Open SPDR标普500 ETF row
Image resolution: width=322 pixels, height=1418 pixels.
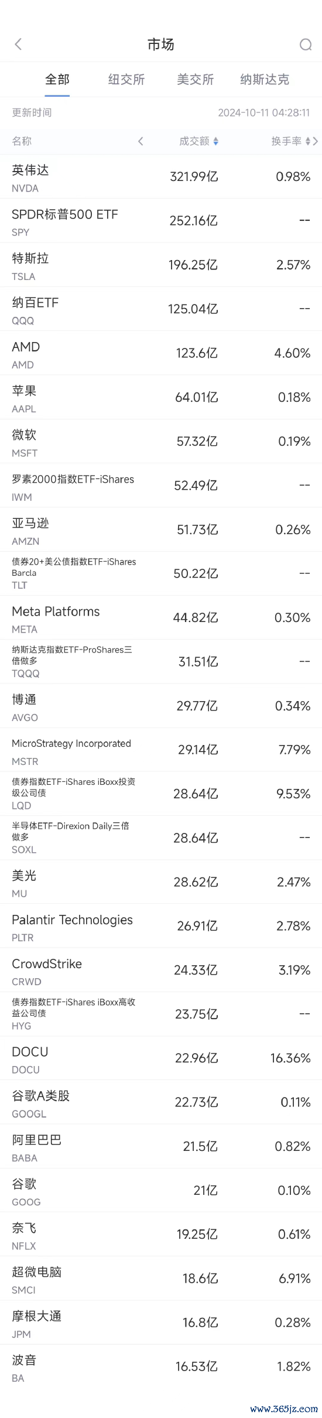(x=161, y=221)
